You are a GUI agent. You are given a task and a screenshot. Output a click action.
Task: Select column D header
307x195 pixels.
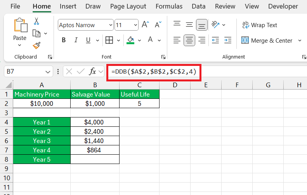click(175, 85)
